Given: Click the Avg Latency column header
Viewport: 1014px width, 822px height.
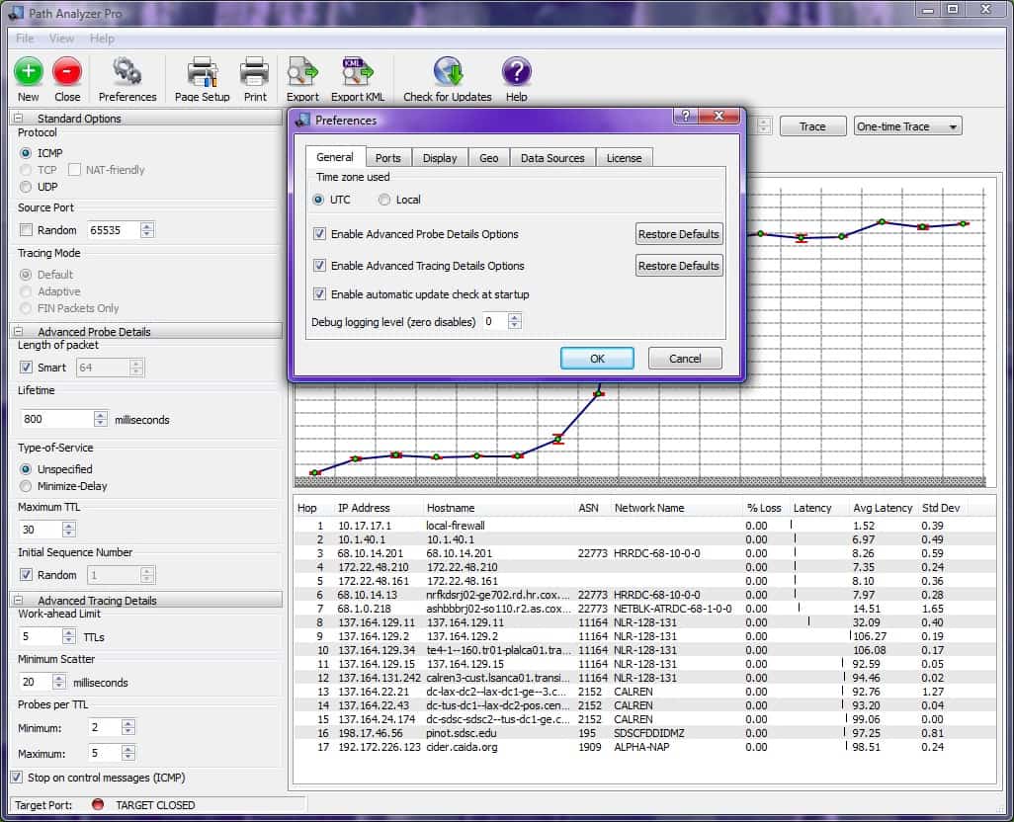Looking at the screenshot, I should 883,508.
